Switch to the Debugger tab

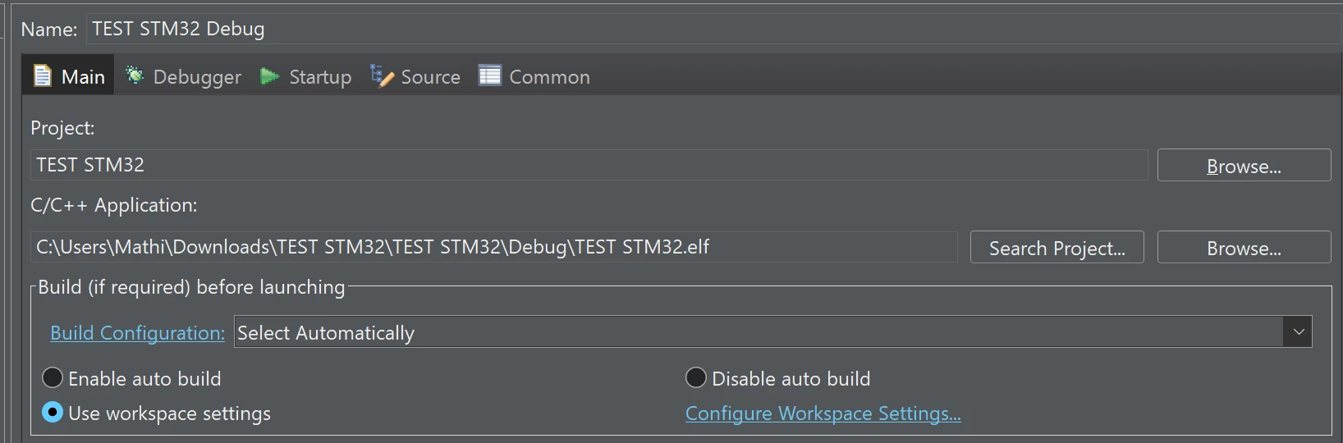(184, 76)
